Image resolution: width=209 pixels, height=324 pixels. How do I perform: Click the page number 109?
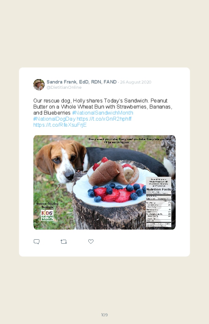pyautogui.click(x=104, y=315)
